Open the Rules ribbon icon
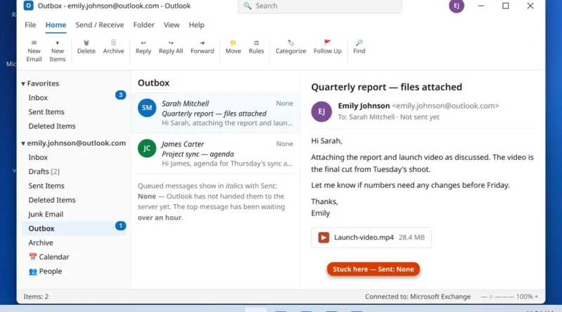562x312 pixels. [x=256, y=43]
